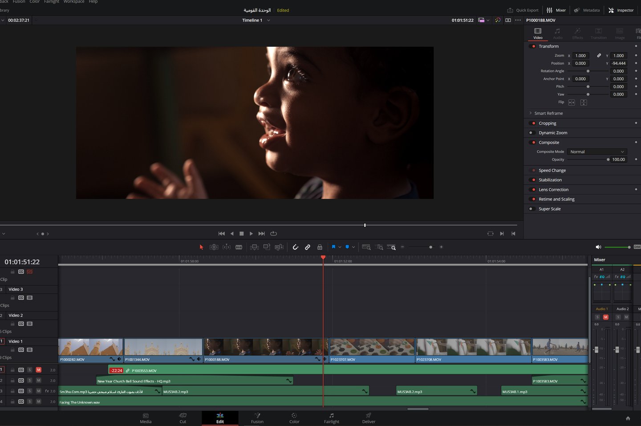Image resolution: width=641 pixels, height=426 pixels.
Task: Click Detail Zoom icon
Action: click(379, 247)
